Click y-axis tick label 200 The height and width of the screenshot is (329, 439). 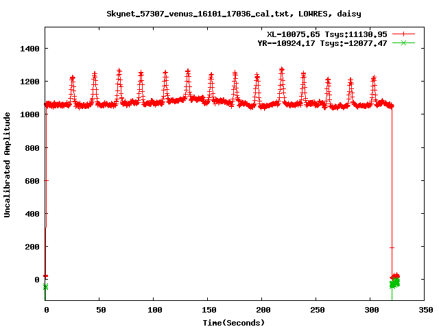[x=32, y=247]
